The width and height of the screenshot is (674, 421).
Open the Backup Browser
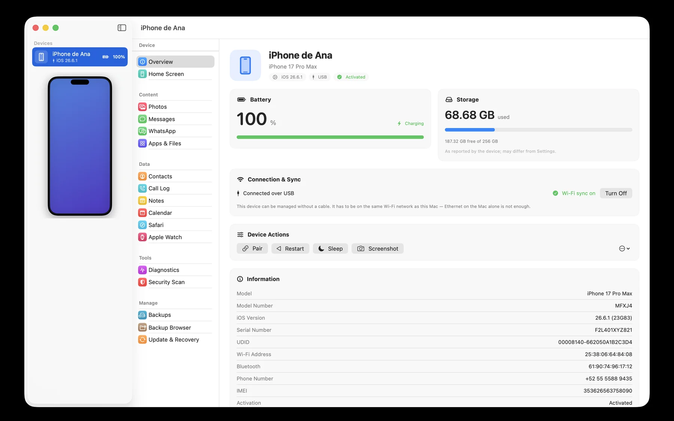pyautogui.click(x=176, y=327)
